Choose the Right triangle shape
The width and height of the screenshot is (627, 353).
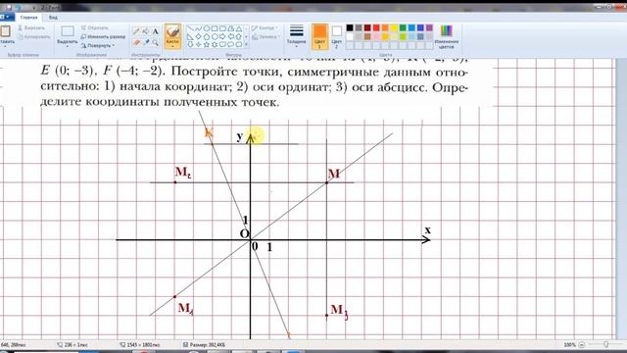(x=190, y=37)
